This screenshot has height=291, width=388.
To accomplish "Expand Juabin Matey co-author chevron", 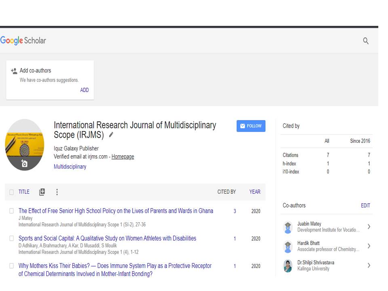I will (369, 227).
